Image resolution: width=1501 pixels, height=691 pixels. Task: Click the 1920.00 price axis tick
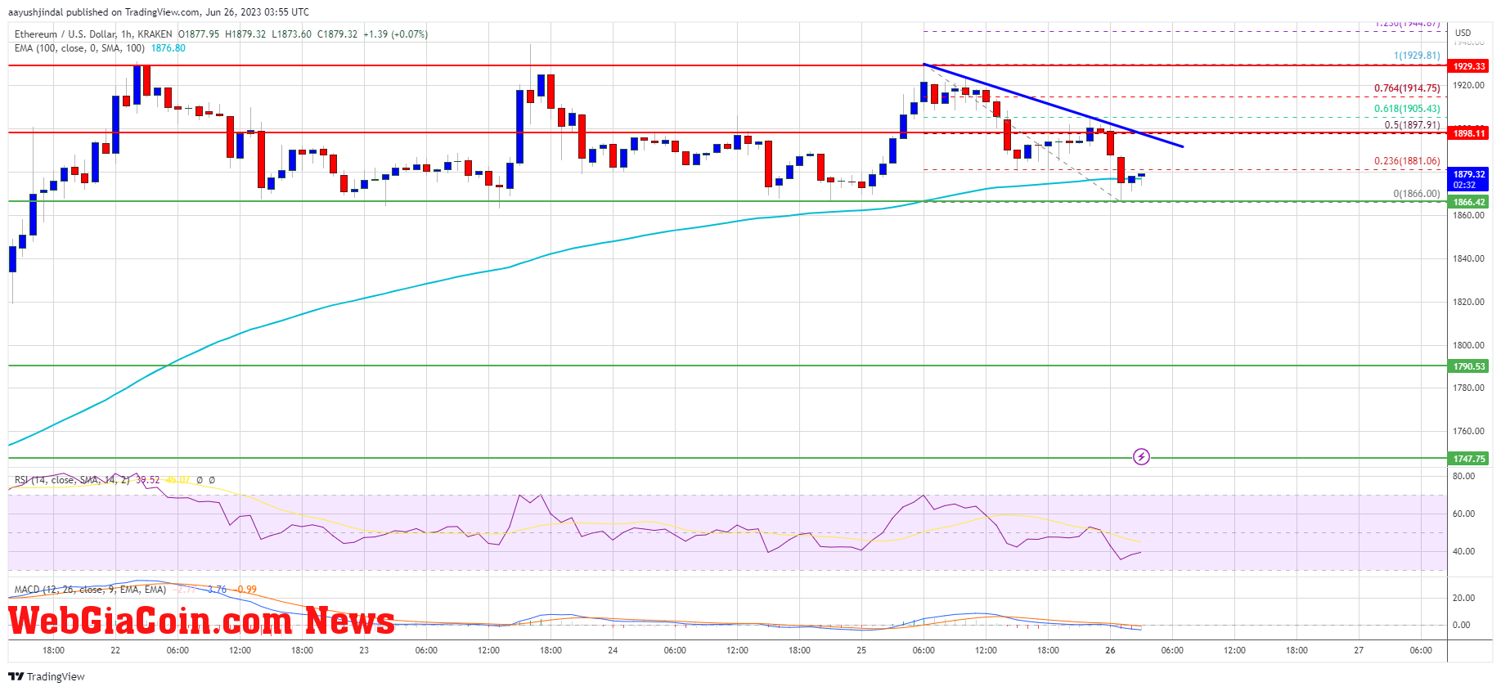1469,85
